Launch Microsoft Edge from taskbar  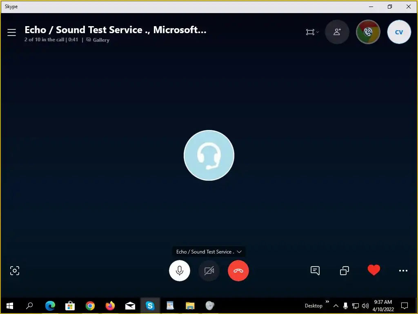tap(50, 306)
